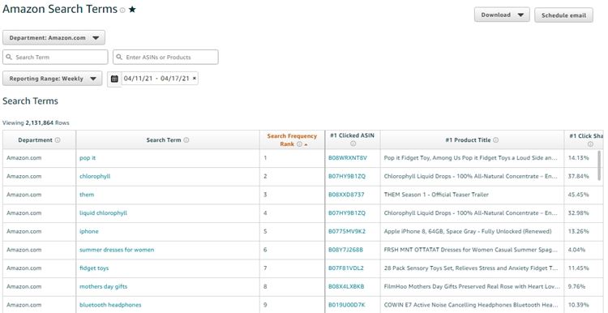This screenshot has width=608, height=313.
Task: Expand the Department: Amazon.com dropdown
Action: (x=54, y=37)
